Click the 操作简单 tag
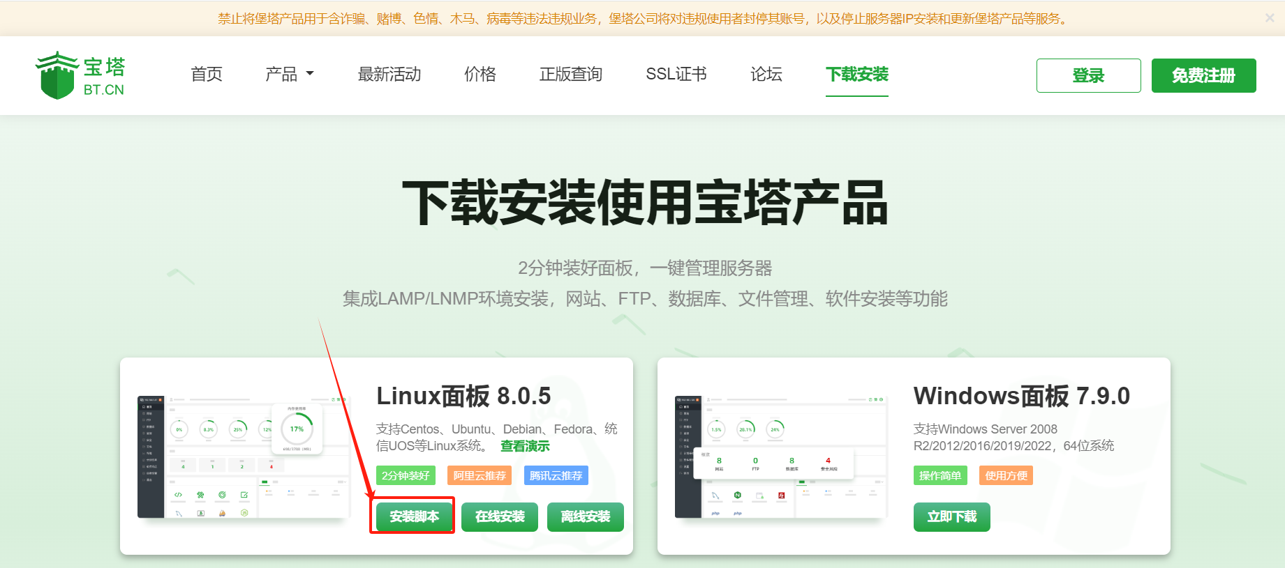This screenshot has width=1285, height=568. coord(940,475)
